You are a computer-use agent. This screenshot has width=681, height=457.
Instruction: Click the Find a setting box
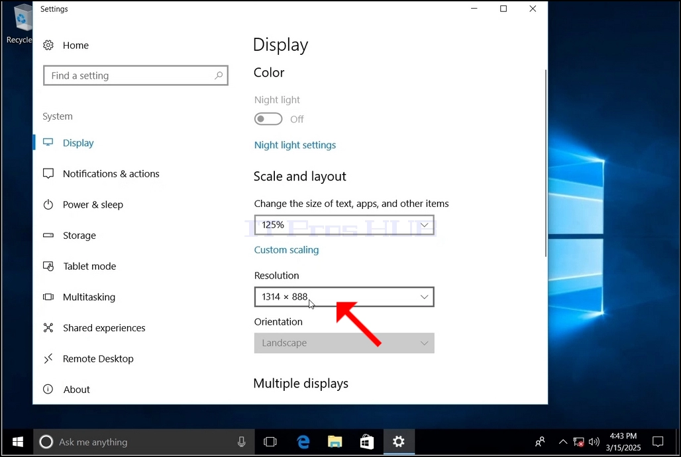[136, 75]
